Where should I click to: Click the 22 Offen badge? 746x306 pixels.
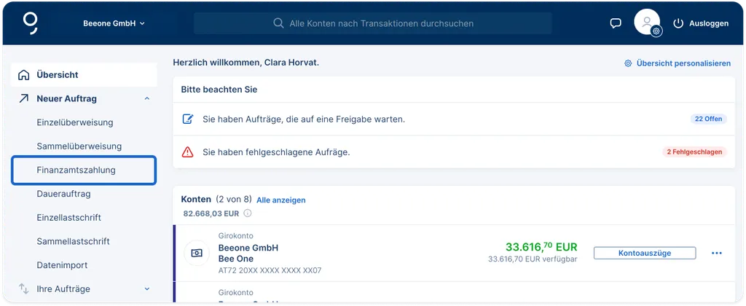click(x=708, y=119)
